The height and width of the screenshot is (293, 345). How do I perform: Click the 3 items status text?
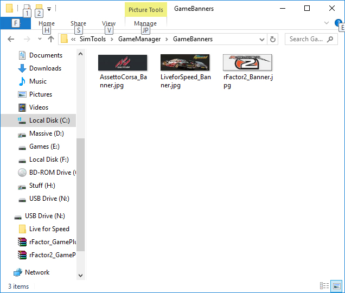click(x=18, y=286)
